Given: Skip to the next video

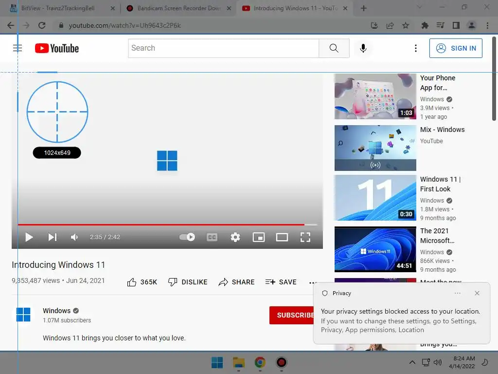Looking at the screenshot, I should click(x=53, y=237).
